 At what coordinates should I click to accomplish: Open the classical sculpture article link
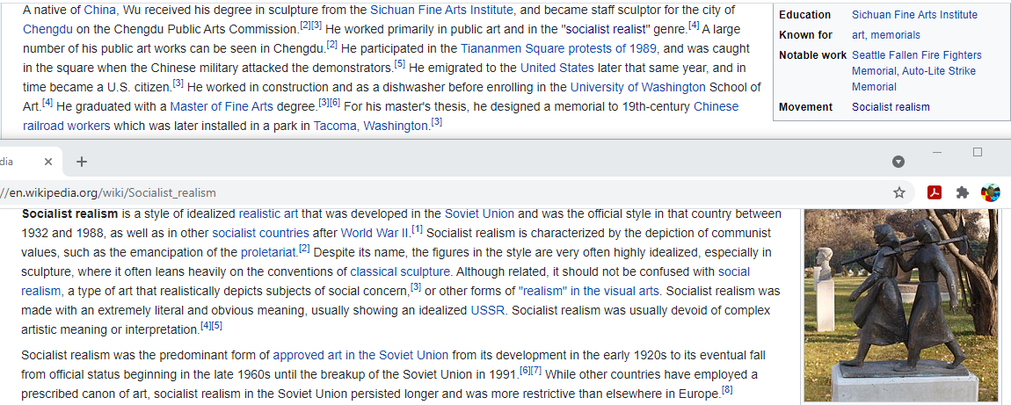click(x=400, y=271)
